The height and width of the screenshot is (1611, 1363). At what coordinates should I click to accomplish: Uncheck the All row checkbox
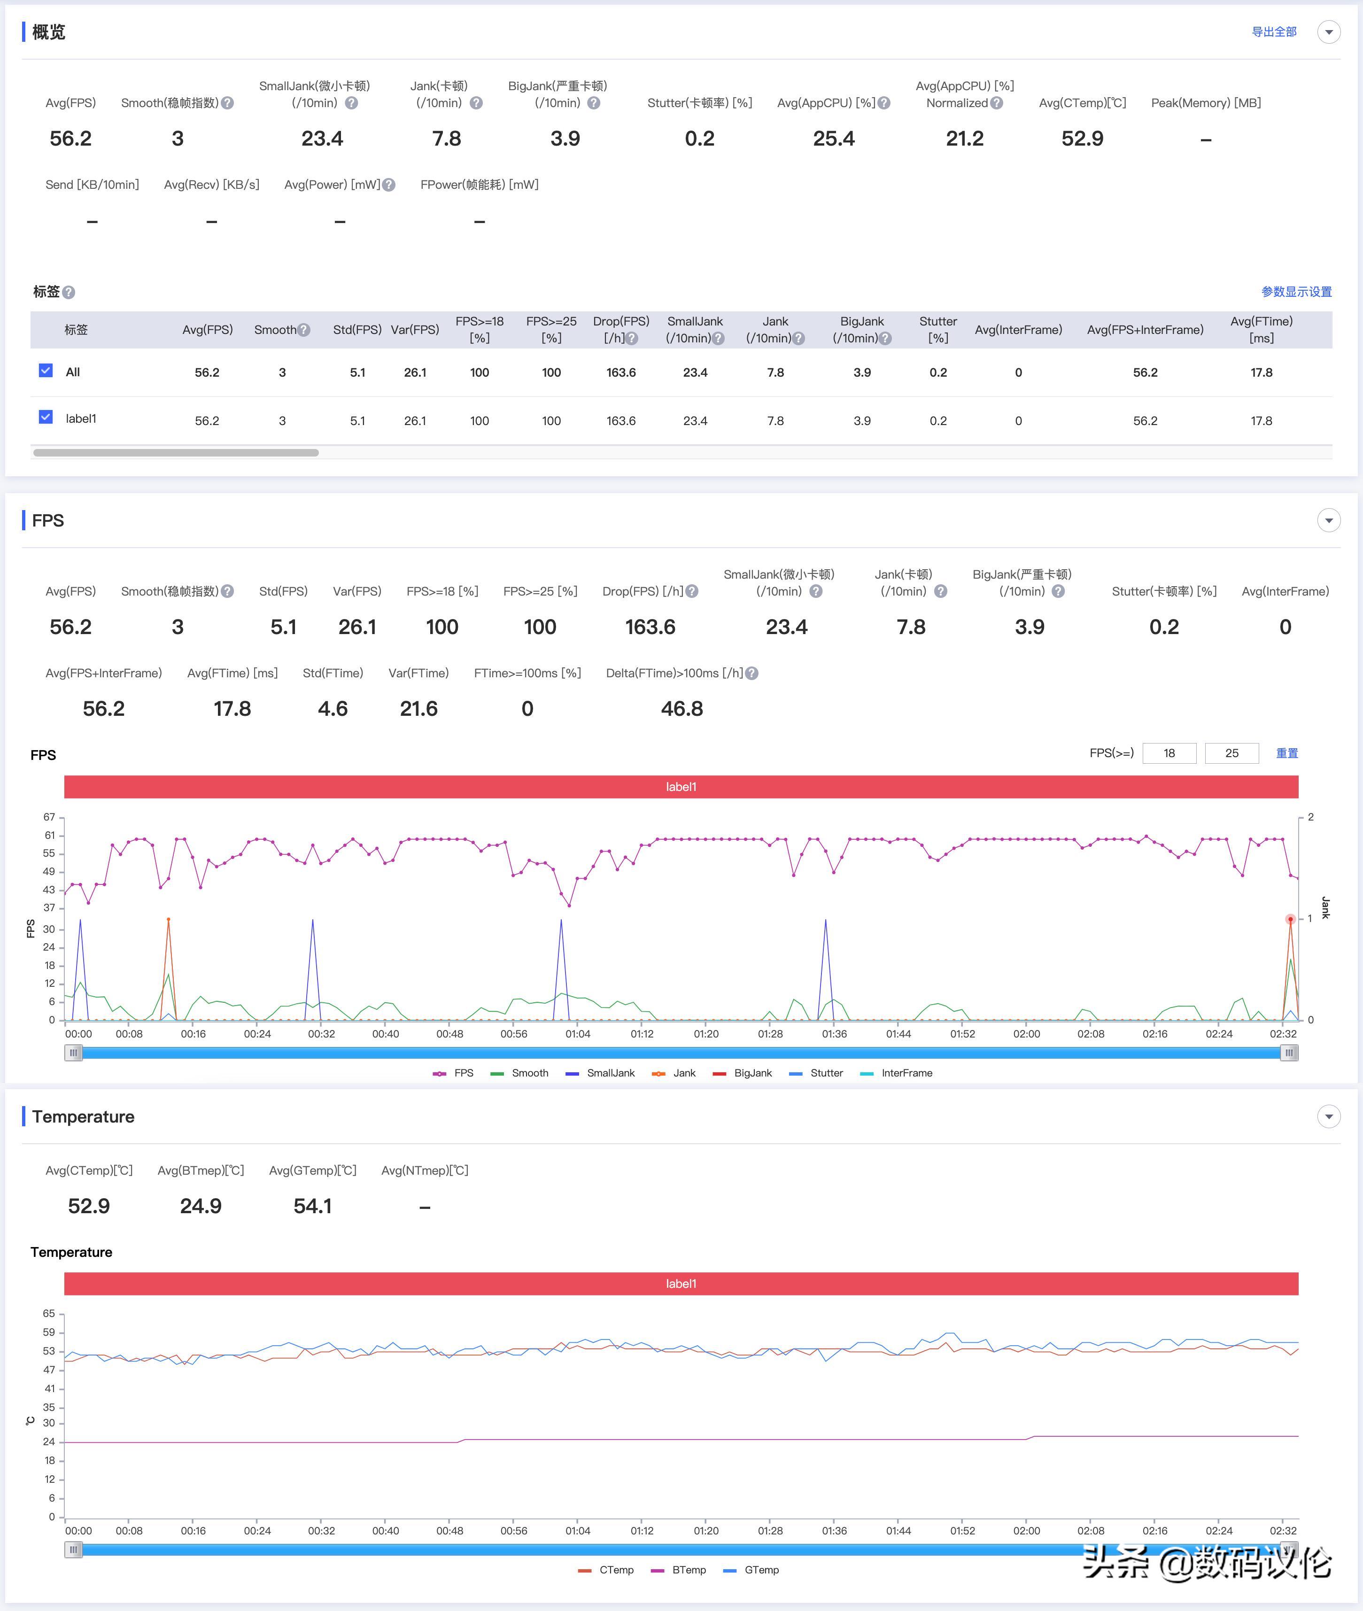pos(46,371)
